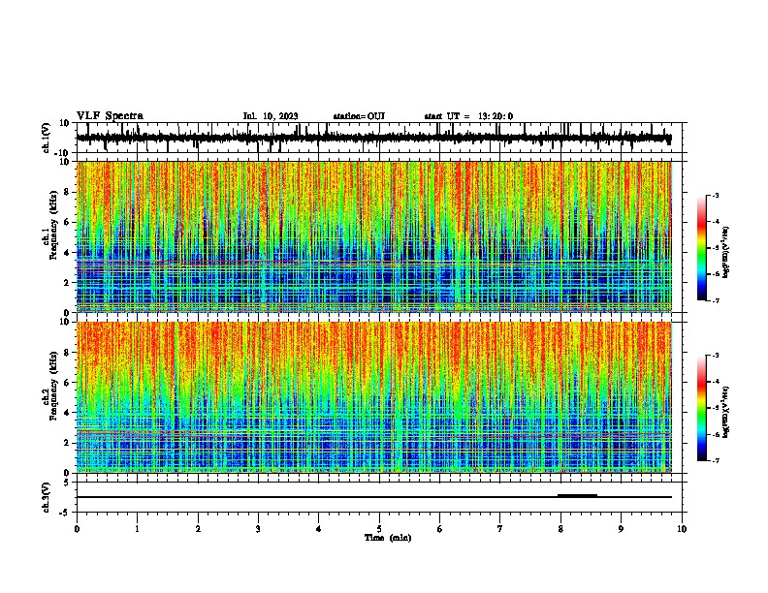
Task: Click the "Time (min)" axis title
Action: click(388, 538)
